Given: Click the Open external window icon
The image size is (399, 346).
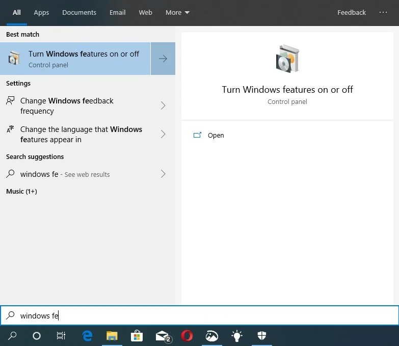Looking at the screenshot, I should pos(198,135).
